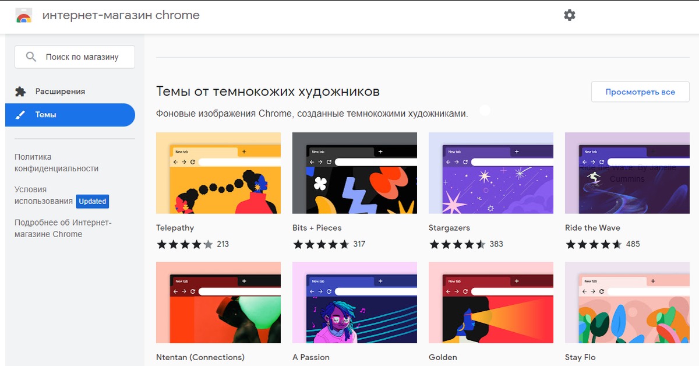The image size is (699, 366).
Task: Open the A Passion theme thumbnail
Action: click(355, 302)
